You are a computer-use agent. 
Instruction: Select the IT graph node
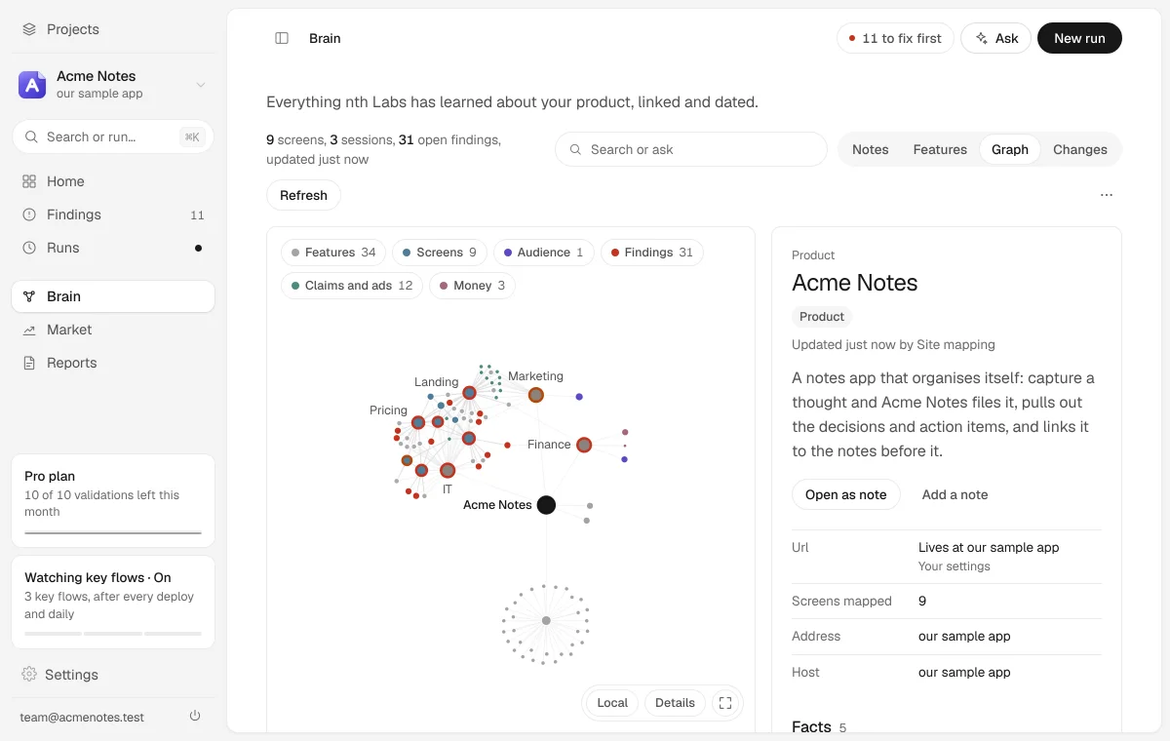point(448,470)
